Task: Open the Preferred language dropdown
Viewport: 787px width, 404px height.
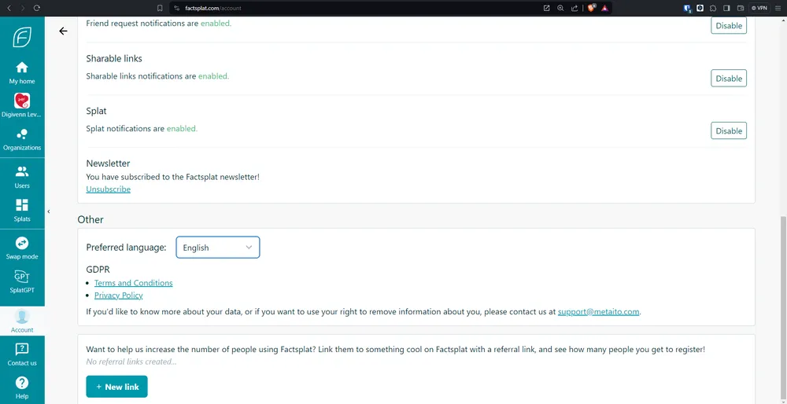Action: [x=217, y=248]
